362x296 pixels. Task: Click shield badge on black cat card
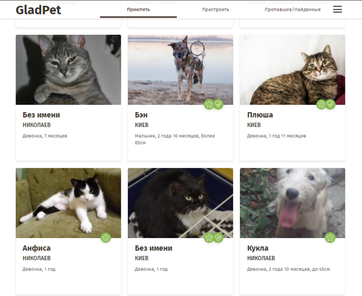click(x=218, y=238)
